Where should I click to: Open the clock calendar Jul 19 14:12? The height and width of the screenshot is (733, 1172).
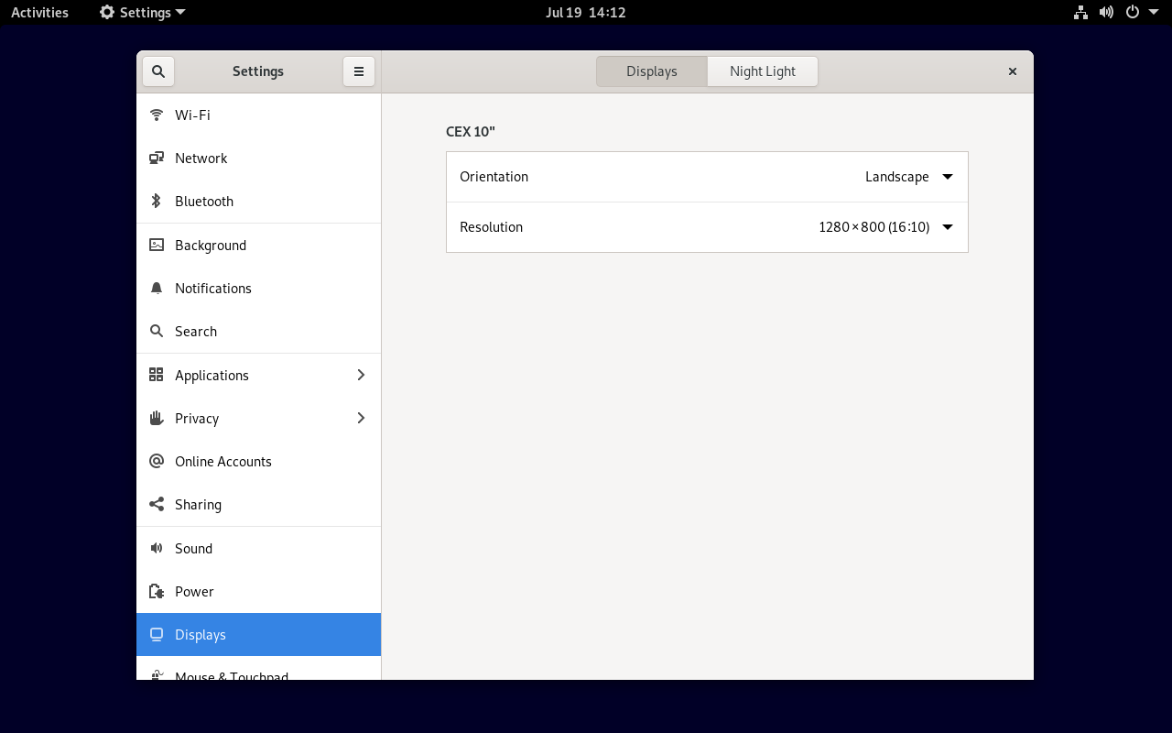586,12
